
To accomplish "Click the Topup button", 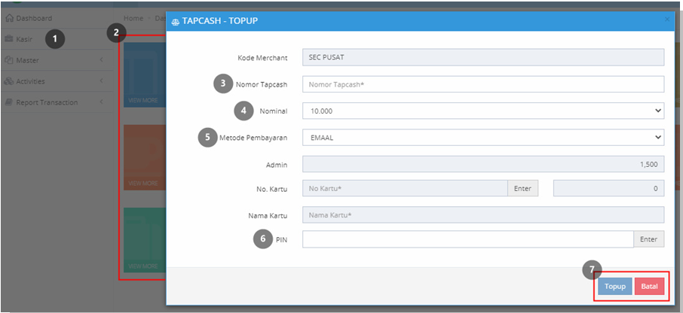I will point(614,287).
